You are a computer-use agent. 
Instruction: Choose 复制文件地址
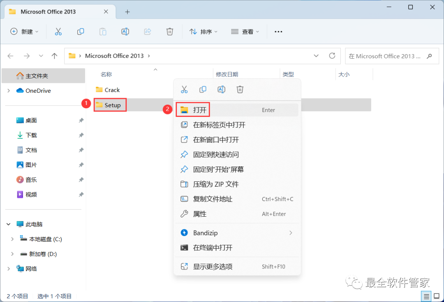click(x=237, y=199)
